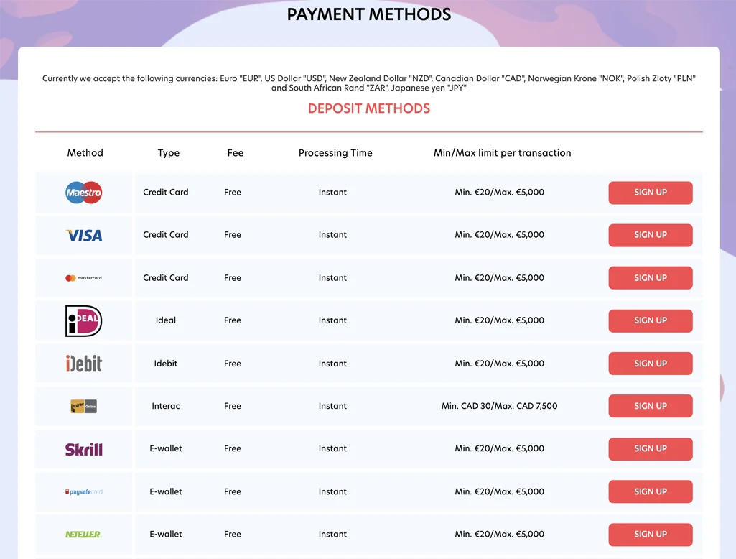Click Sign Up in paysafecard row
This screenshot has height=559, width=736.
tap(650, 492)
